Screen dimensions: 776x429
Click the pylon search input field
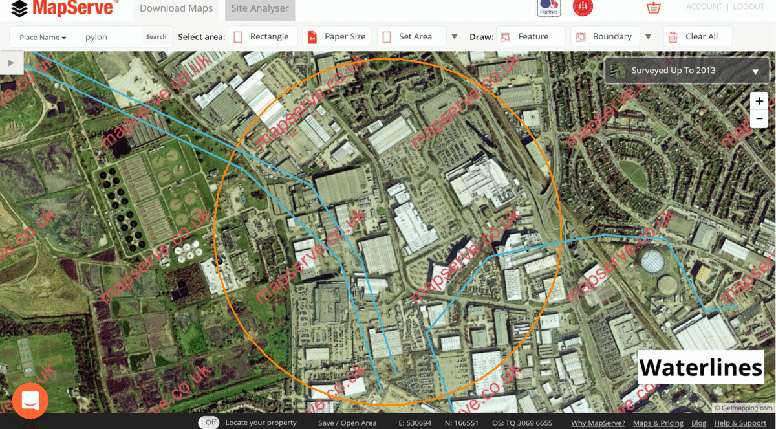[x=109, y=37]
